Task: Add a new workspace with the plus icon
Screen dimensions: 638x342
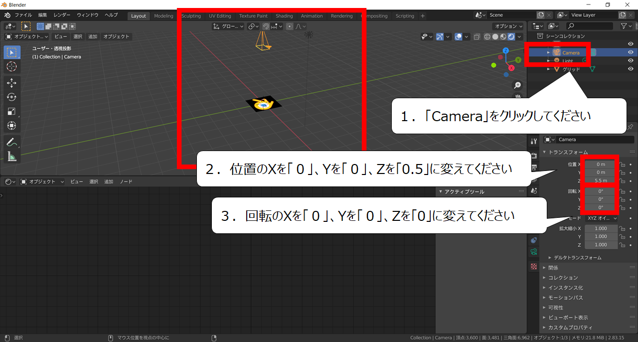Action: coord(423,16)
